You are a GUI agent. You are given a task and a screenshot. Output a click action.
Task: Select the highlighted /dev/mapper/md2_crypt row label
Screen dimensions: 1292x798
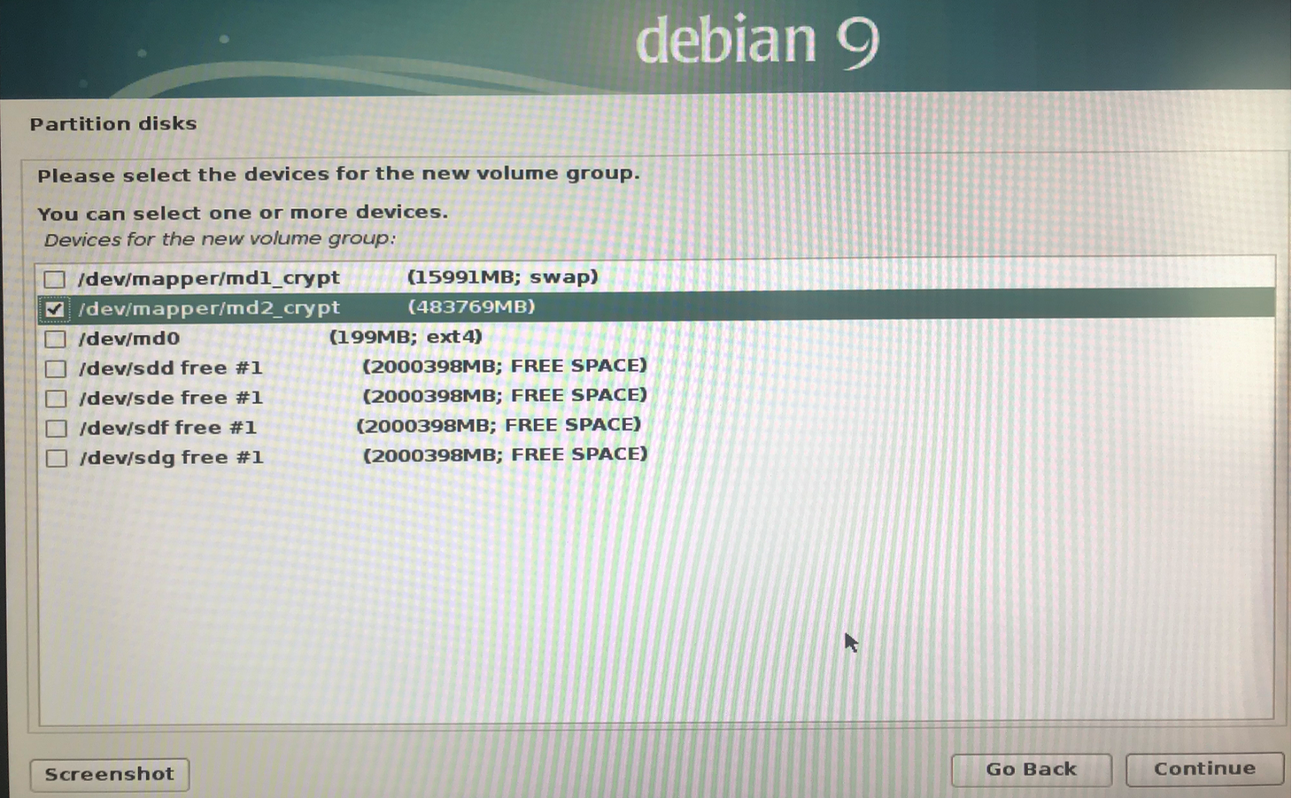coord(209,308)
